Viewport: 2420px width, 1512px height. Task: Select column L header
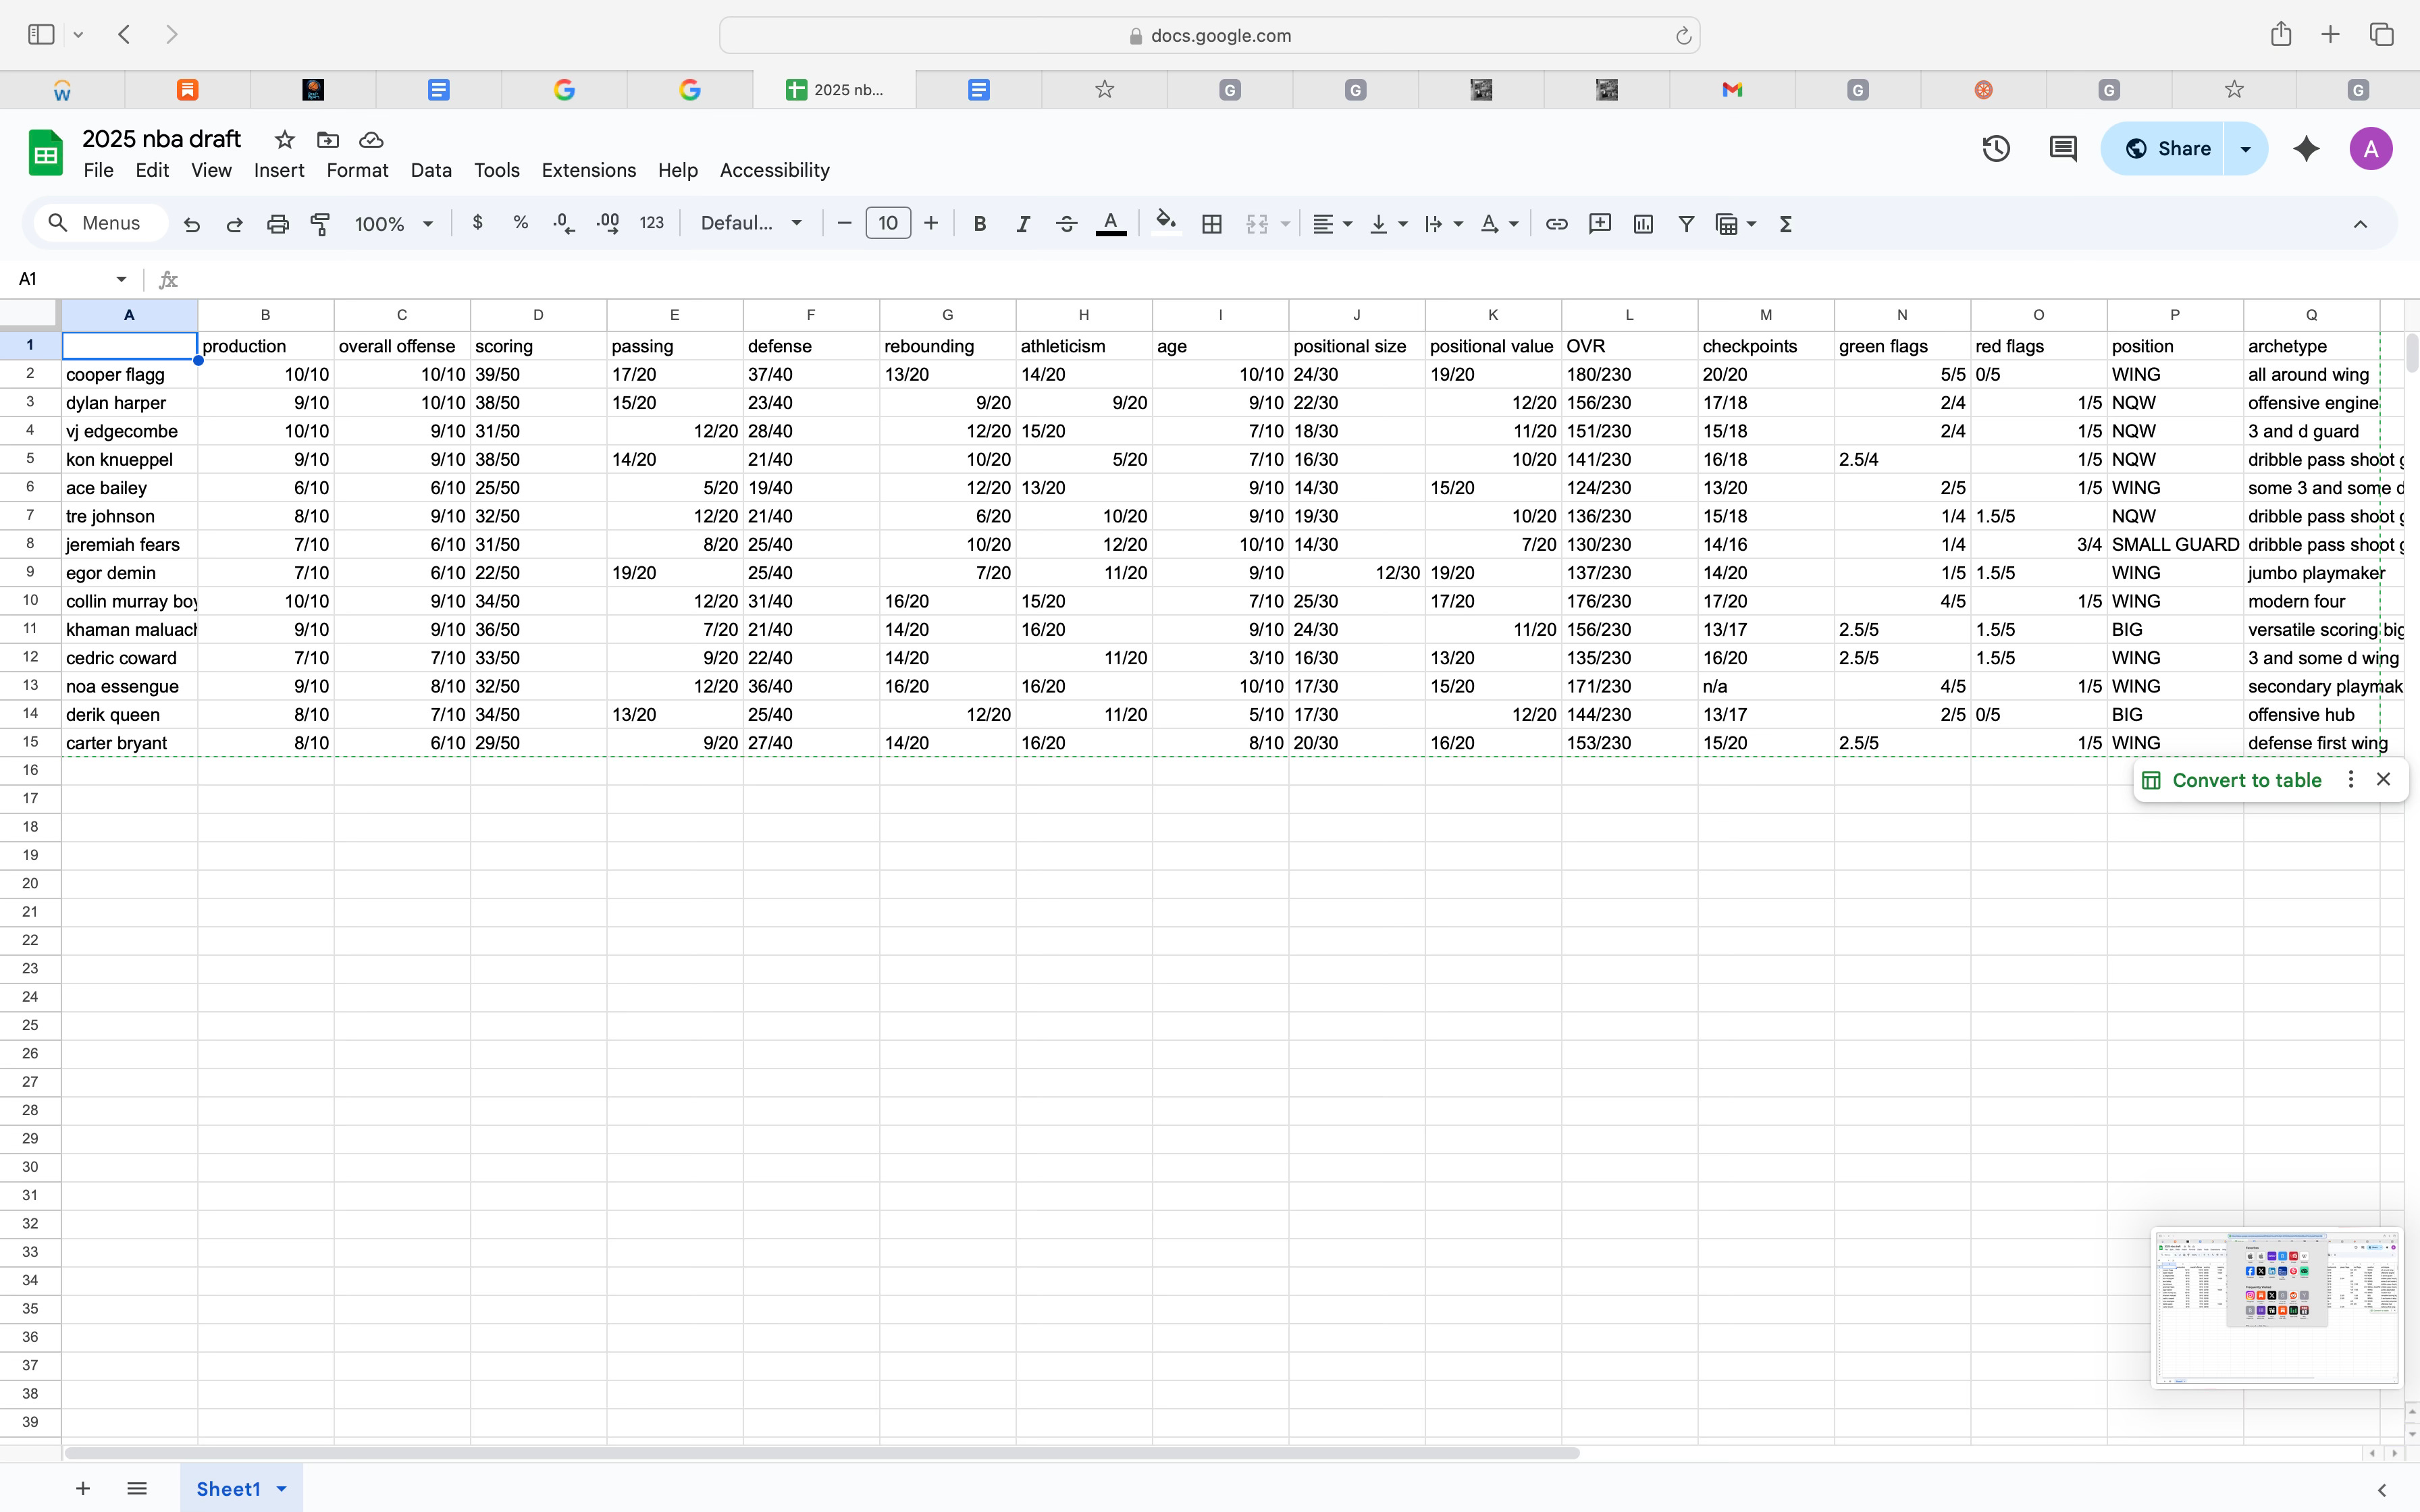1630,315
